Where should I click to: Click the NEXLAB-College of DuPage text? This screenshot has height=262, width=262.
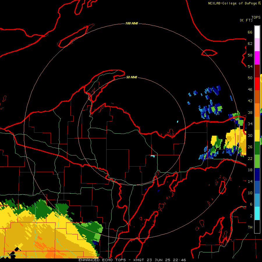[x=232, y=3]
